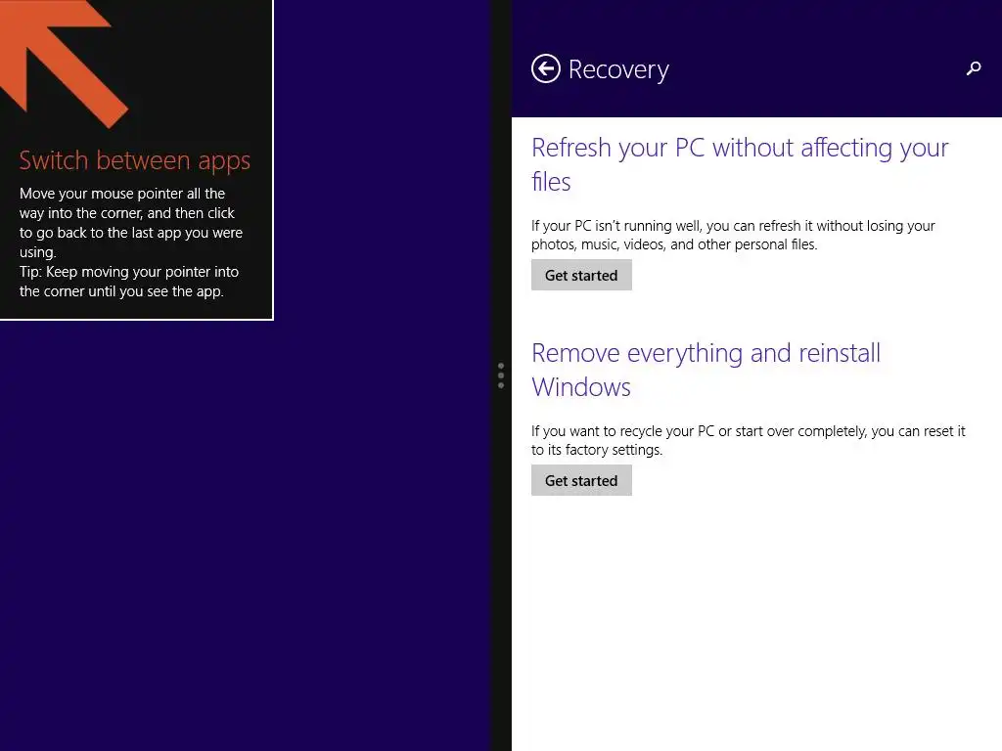Click Get started under Remove everything
Image resolution: width=1002 pixels, height=751 pixels.
pos(581,481)
